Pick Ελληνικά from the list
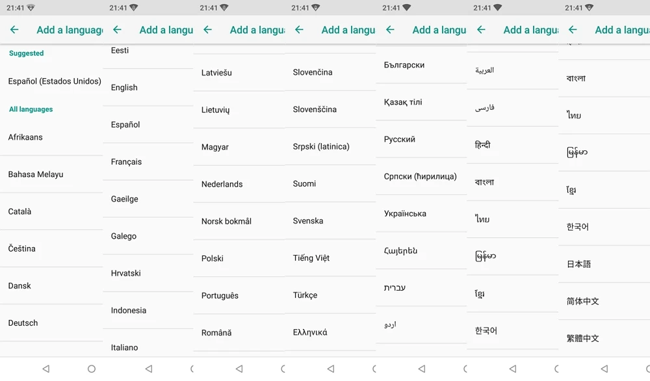This screenshot has height=381, width=650. point(330,332)
